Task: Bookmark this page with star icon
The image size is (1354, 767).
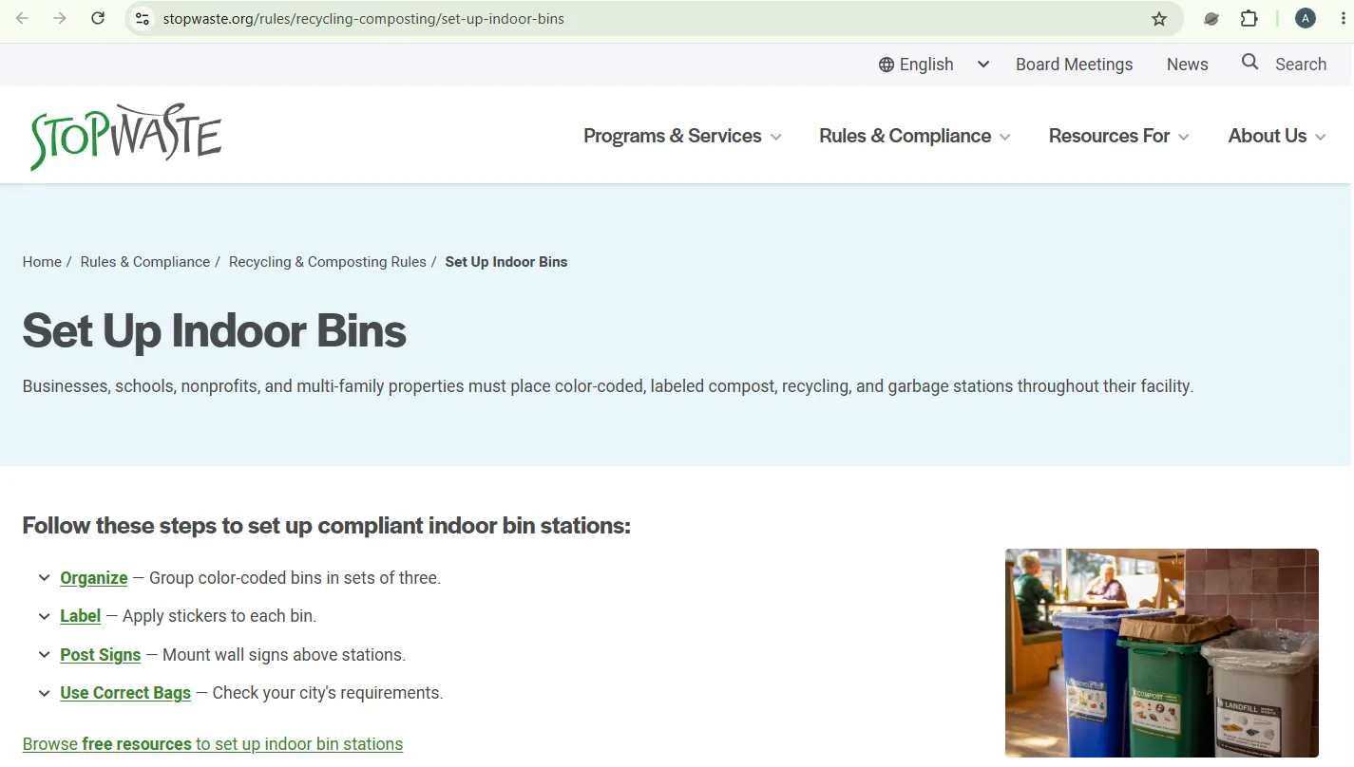Action: click(1159, 19)
